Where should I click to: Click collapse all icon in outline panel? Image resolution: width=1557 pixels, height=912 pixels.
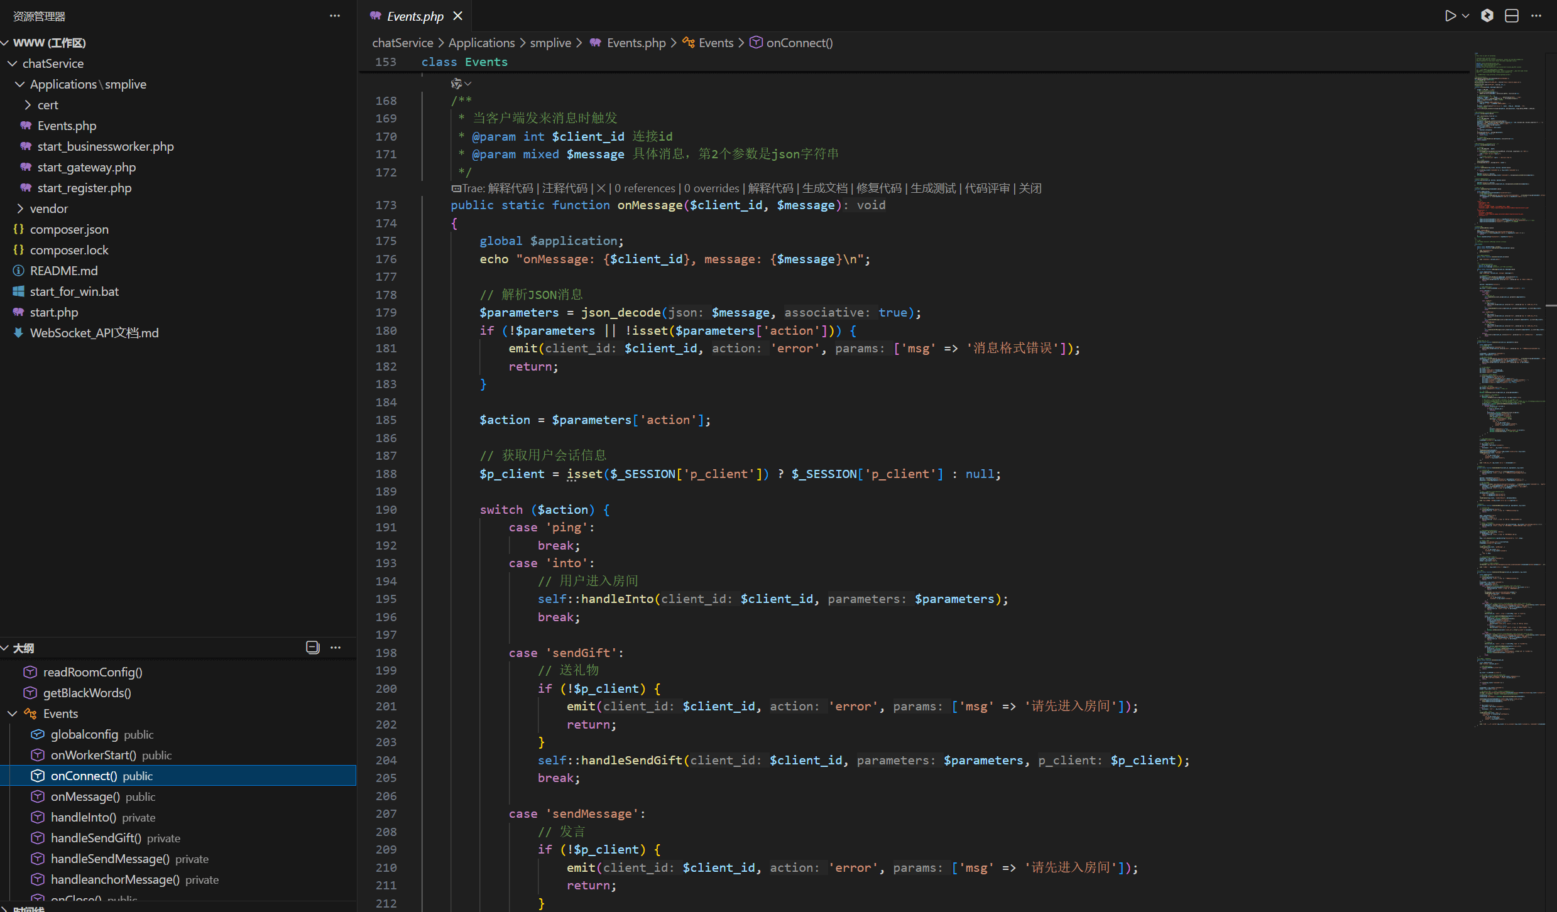(x=312, y=648)
